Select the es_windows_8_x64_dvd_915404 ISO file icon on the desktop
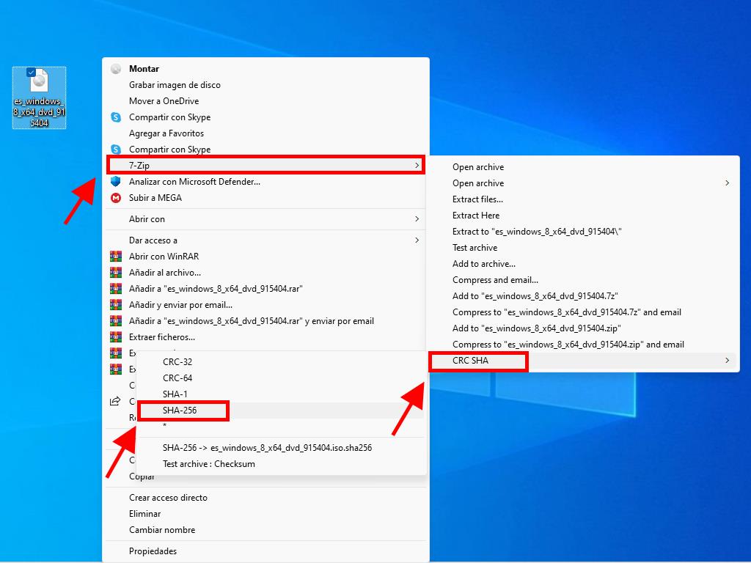751x563 pixels. point(40,97)
